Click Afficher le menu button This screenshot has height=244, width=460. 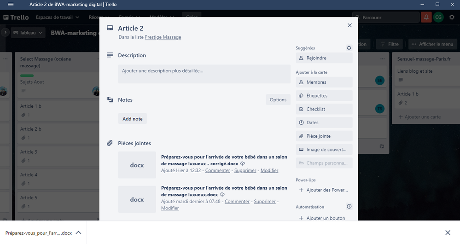tap(432, 44)
